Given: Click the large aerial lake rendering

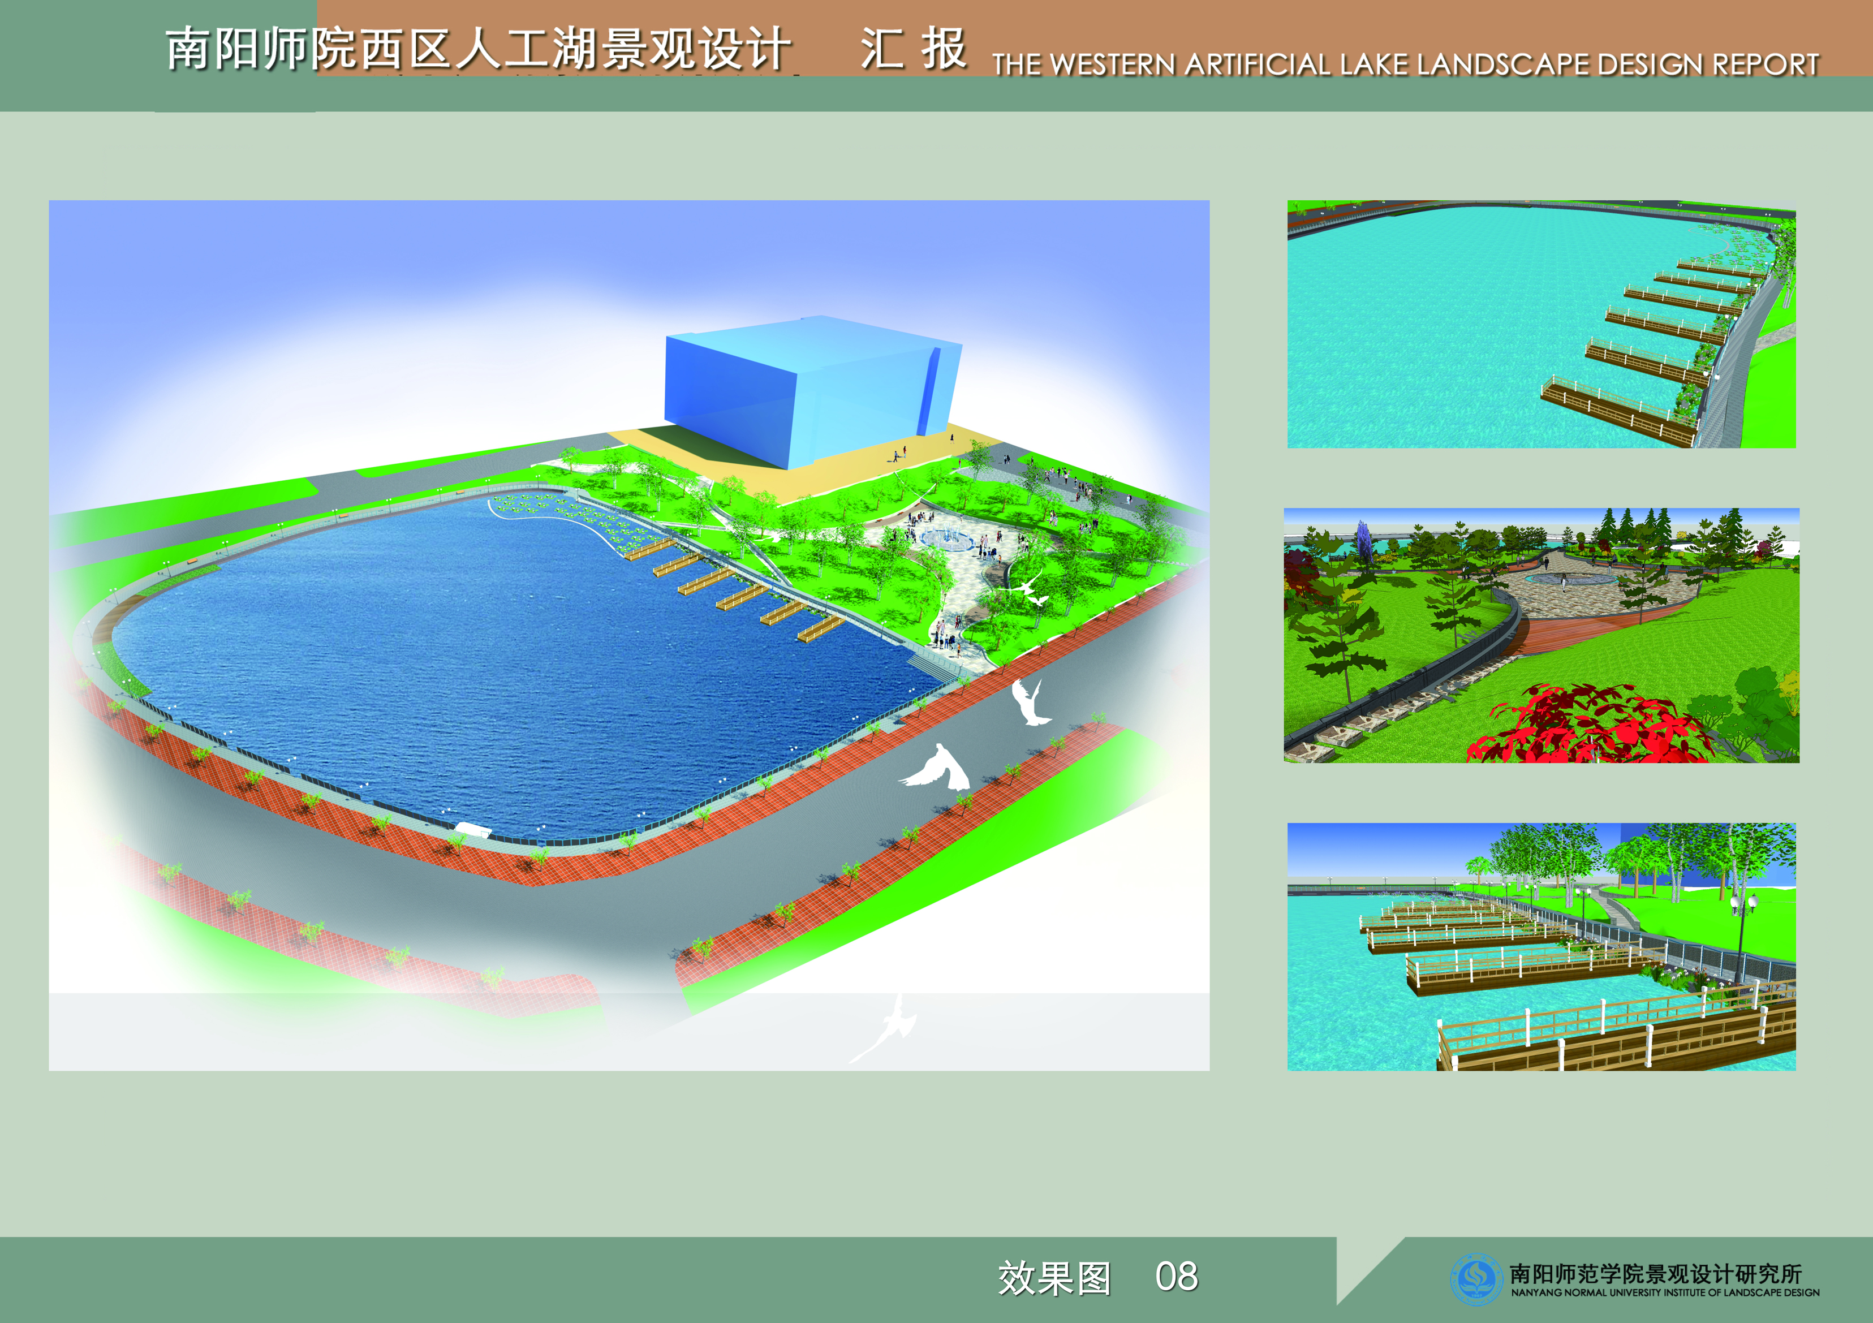Looking at the screenshot, I should pos(629,635).
